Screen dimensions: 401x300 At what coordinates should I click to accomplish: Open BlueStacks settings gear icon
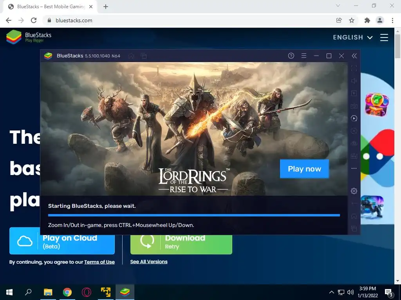pyautogui.click(x=354, y=191)
